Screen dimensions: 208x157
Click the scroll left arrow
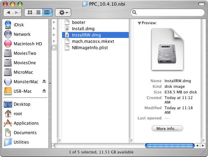[x=197, y=145]
